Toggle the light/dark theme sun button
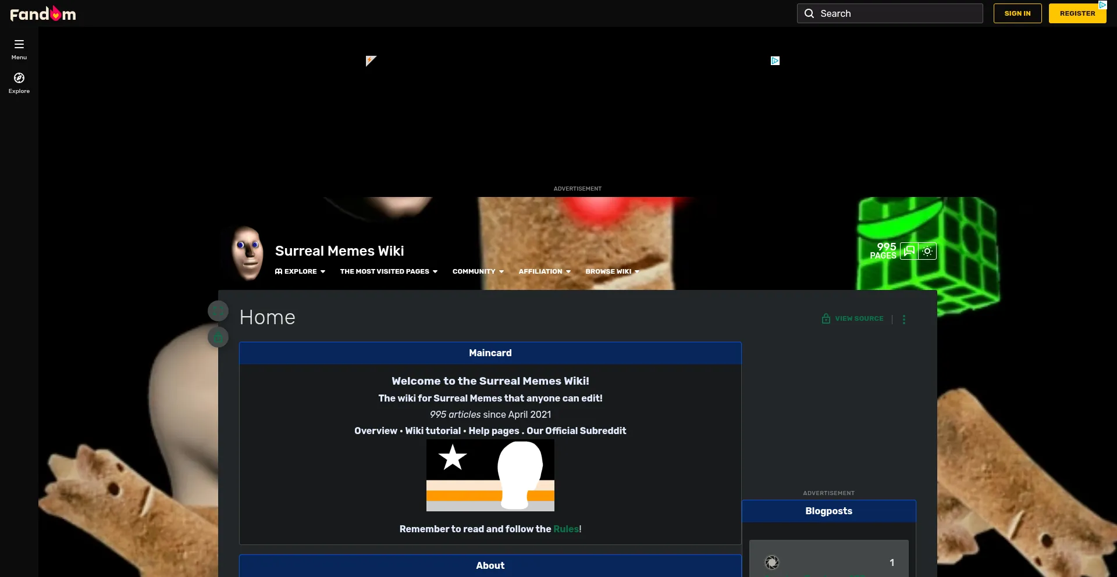1117x577 pixels. tap(927, 251)
